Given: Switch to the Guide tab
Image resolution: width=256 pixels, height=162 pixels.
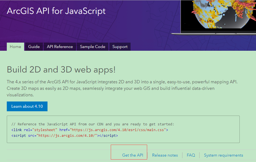Looking at the screenshot, I should pyautogui.click(x=34, y=47).
